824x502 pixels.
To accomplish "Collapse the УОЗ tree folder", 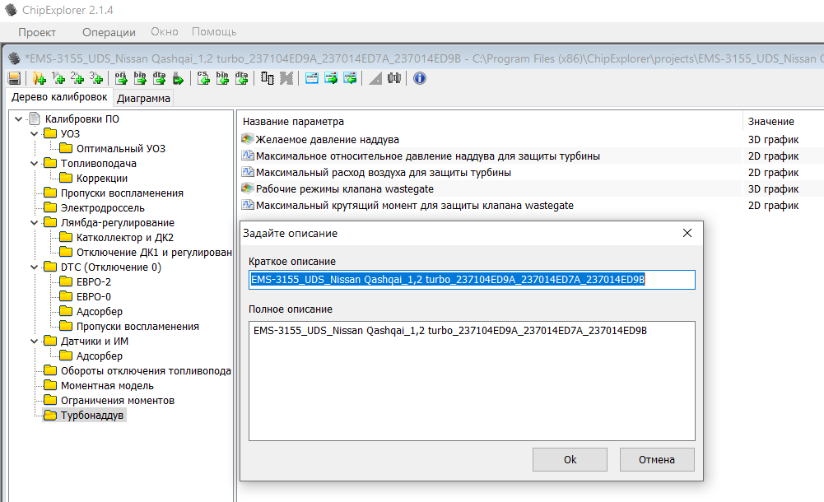I will [x=34, y=133].
